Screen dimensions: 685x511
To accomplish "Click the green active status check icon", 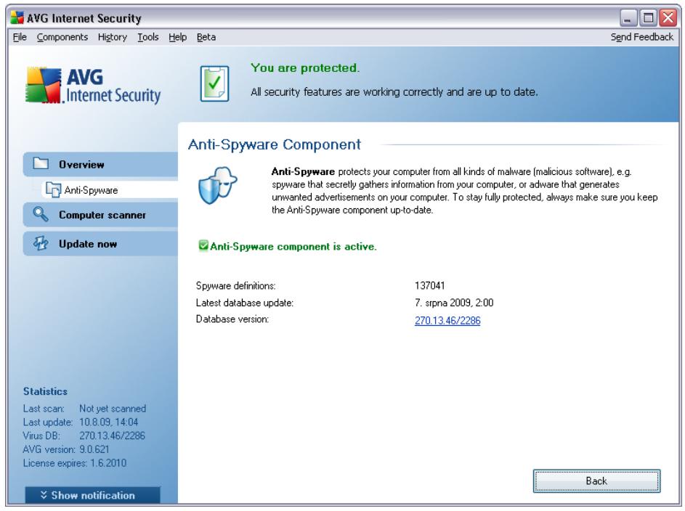I will (x=203, y=245).
